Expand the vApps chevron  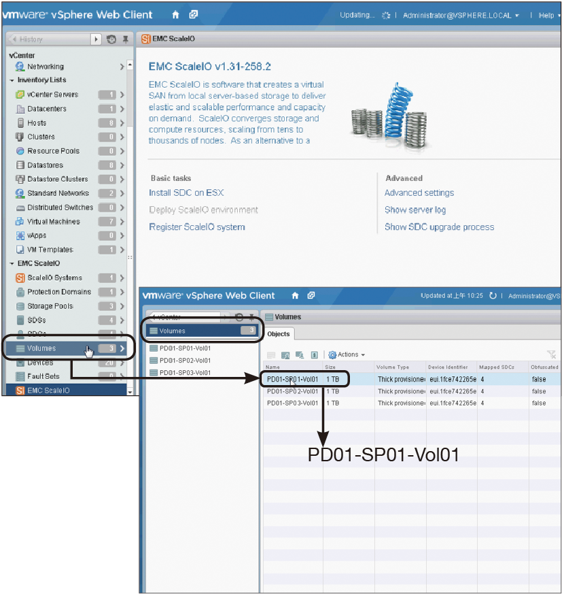pos(122,235)
